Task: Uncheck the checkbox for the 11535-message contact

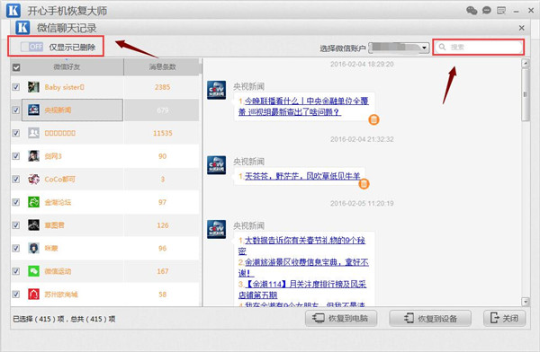Action: [x=16, y=133]
